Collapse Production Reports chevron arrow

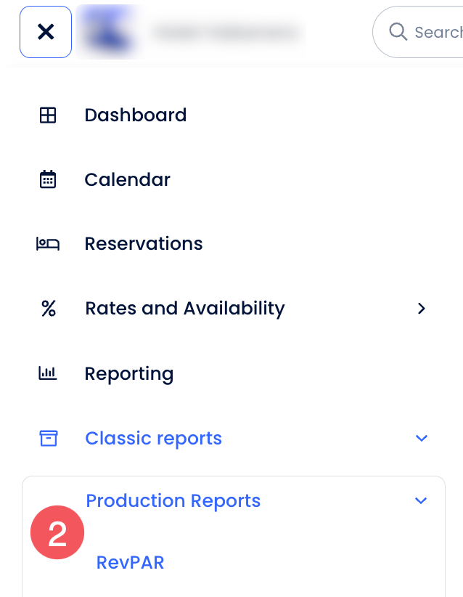(421, 500)
